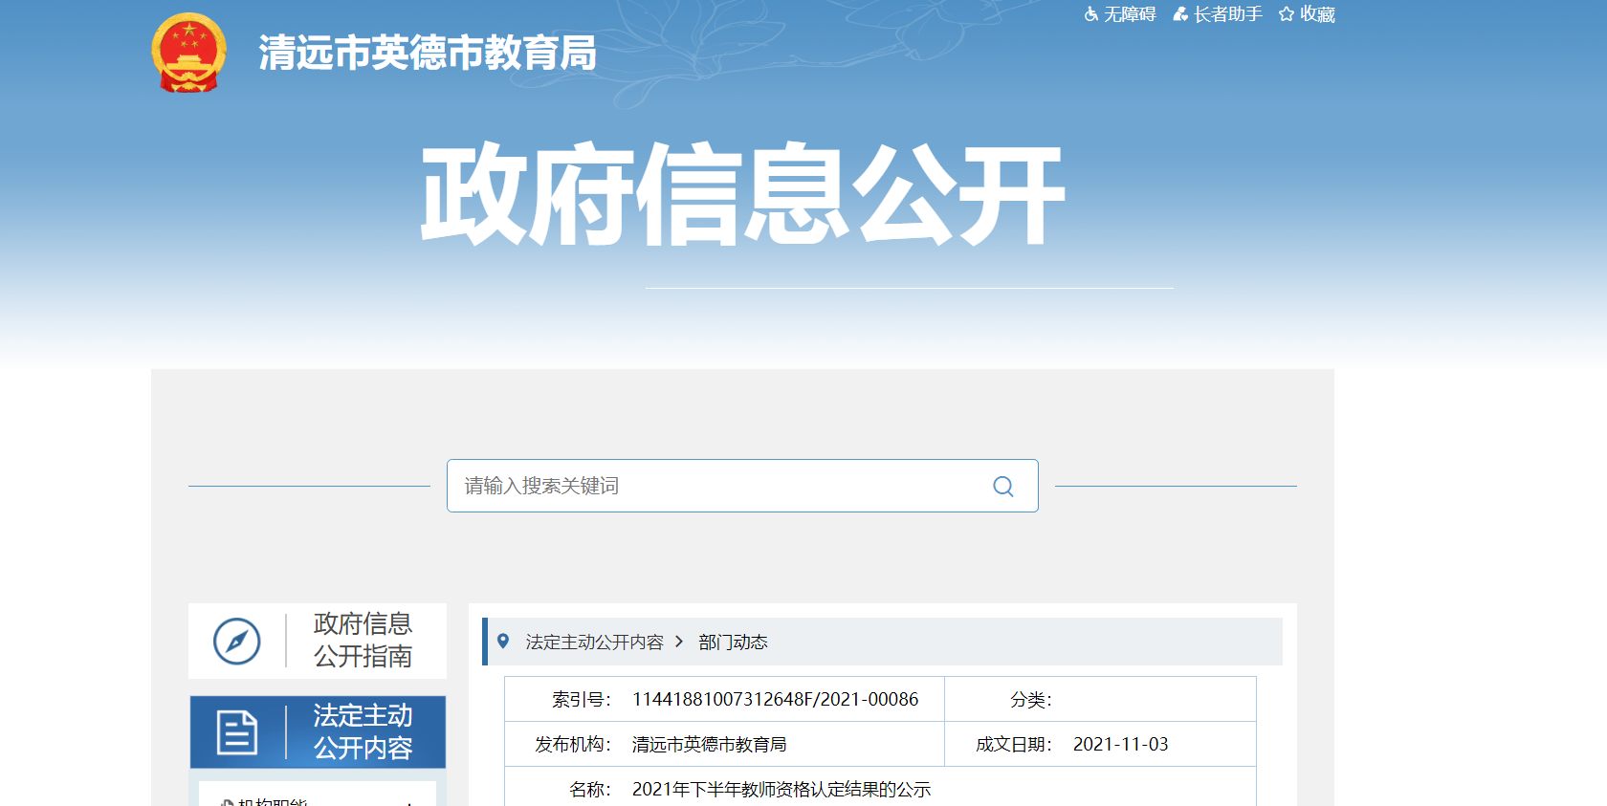
Task: Click the breadcrumb chevron arrow
Action: (679, 642)
